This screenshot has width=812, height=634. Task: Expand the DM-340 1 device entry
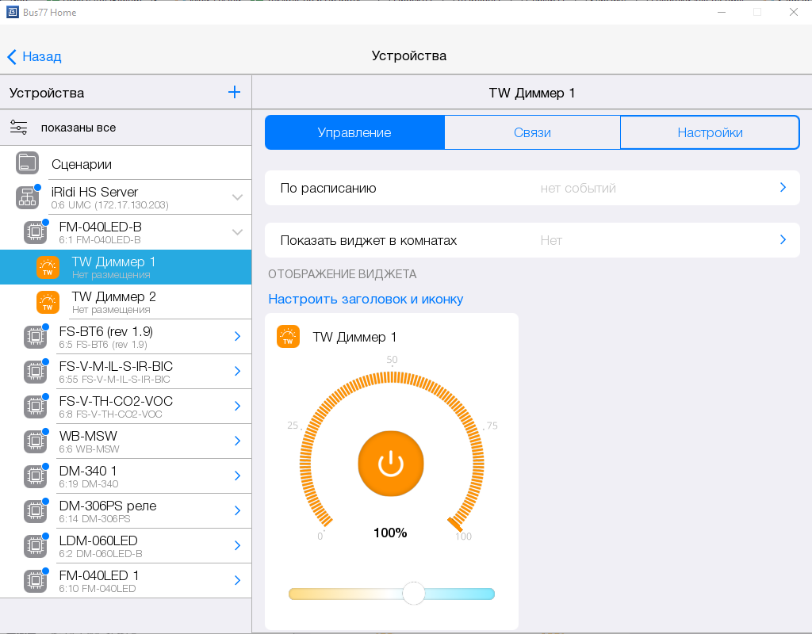(x=237, y=476)
